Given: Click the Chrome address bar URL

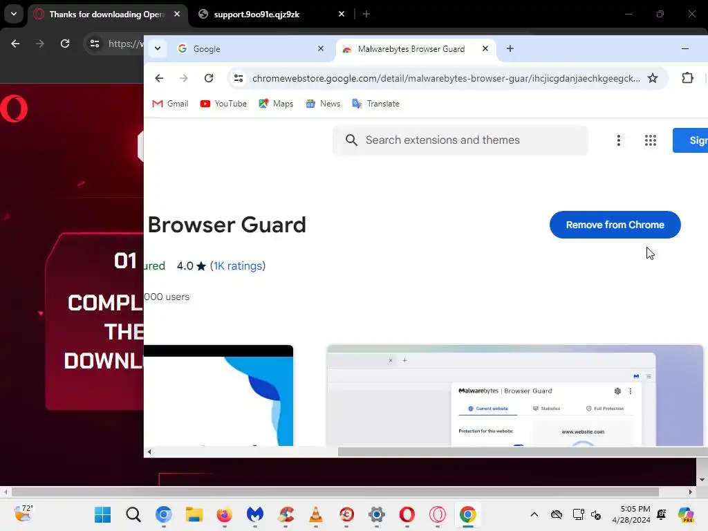Looking at the screenshot, I should [446, 78].
